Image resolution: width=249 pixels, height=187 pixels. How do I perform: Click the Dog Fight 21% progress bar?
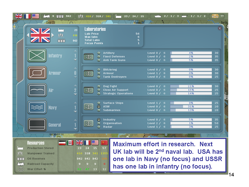191,86
